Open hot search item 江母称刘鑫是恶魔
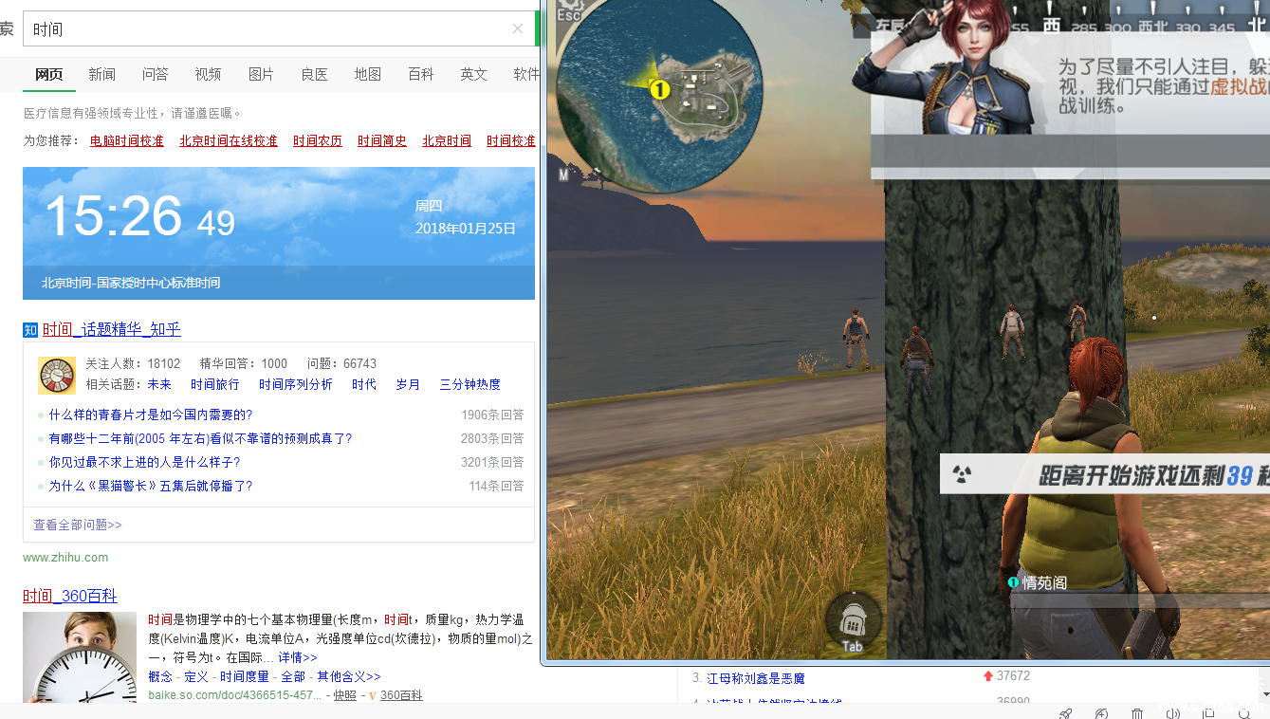This screenshot has width=1270, height=719. click(755, 678)
